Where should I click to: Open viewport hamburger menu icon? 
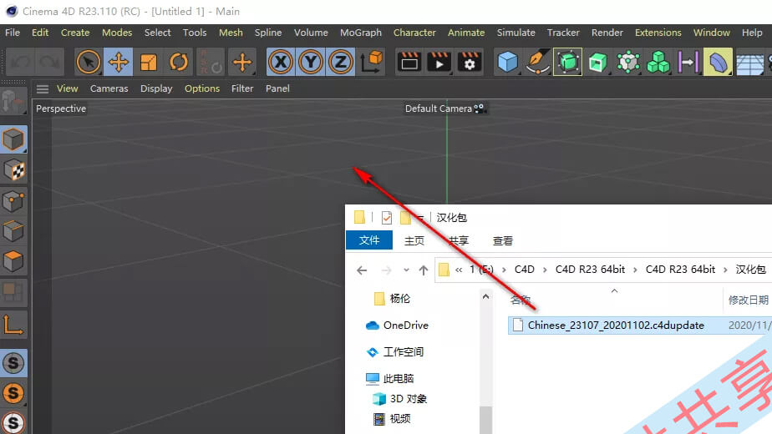pyautogui.click(x=43, y=89)
